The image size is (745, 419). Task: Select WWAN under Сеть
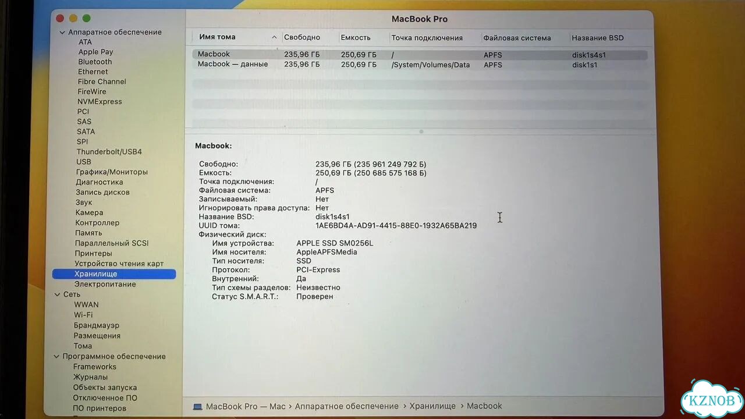[86, 304]
